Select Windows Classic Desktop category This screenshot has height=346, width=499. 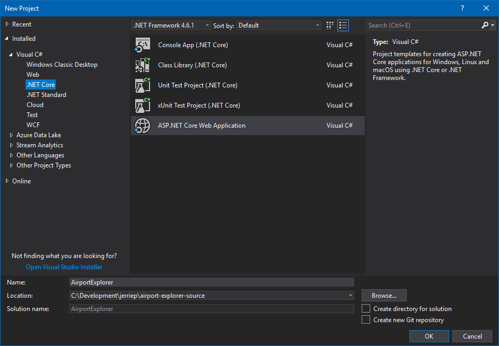(x=62, y=65)
